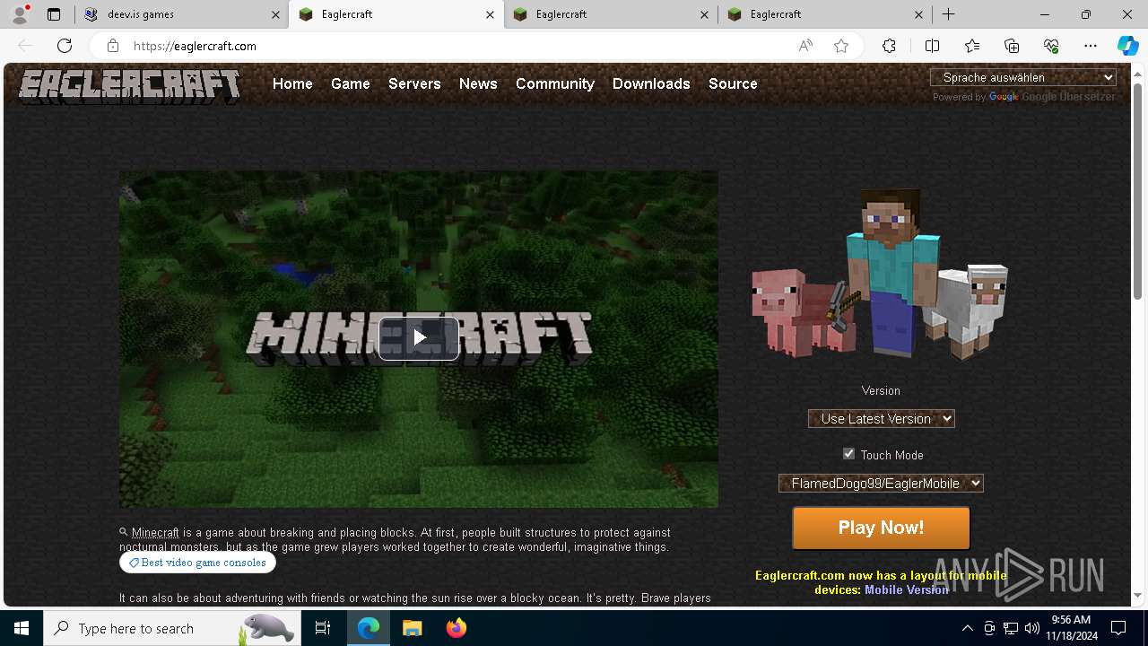Viewport: 1148px width, 646px height.
Task: Open File Explorer from the taskbar
Action: pos(412,628)
